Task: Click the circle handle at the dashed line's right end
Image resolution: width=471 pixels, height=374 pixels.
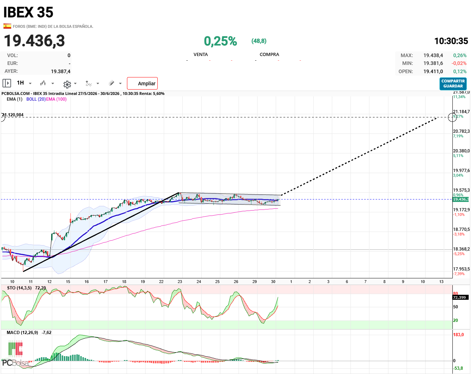Action: [452, 117]
